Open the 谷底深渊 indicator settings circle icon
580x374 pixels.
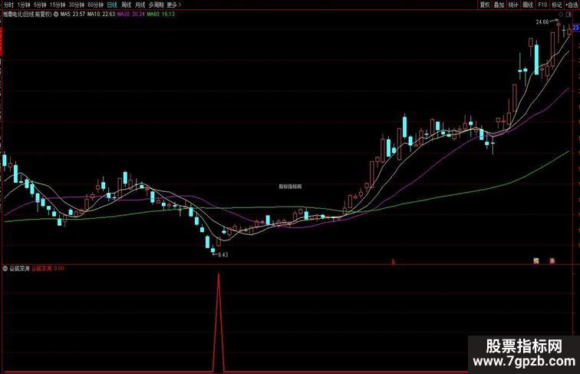click(x=5, y=268)
